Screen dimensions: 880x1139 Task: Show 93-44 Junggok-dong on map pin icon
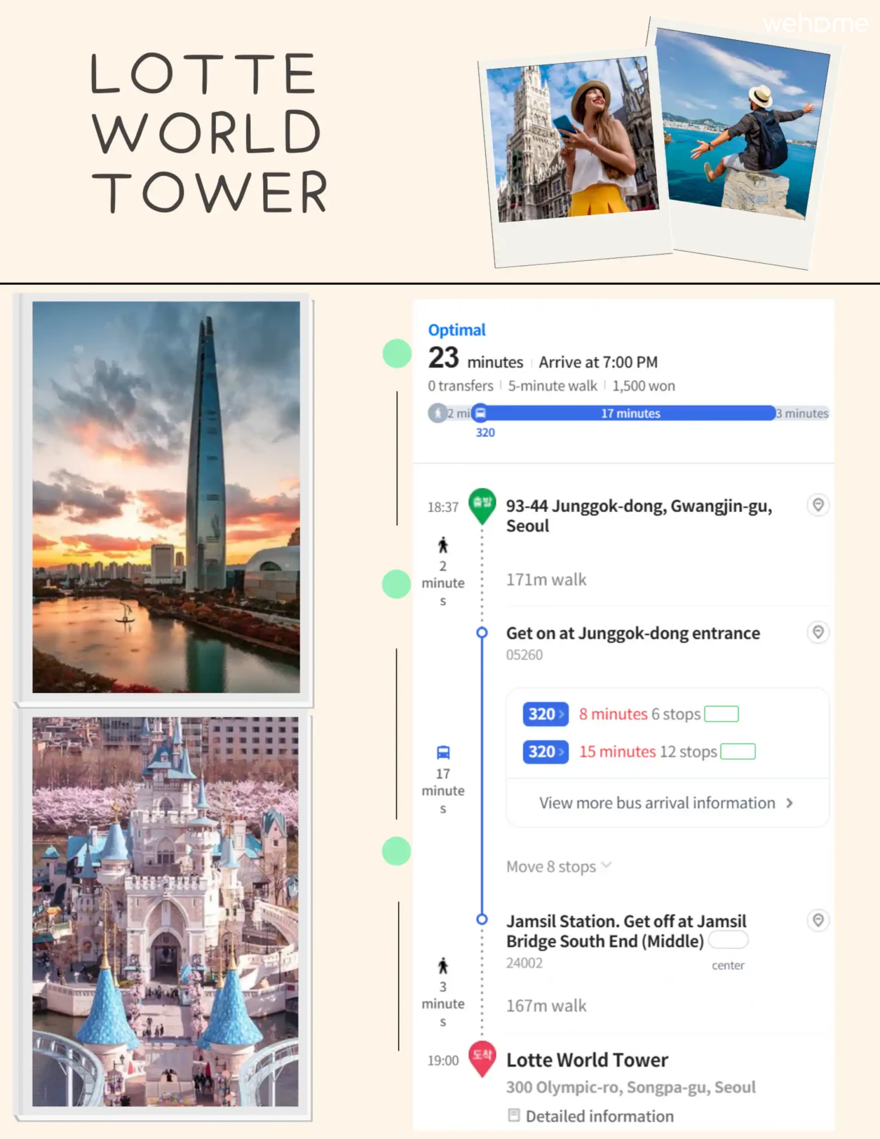pyautogui.click(x=818, y=505)
